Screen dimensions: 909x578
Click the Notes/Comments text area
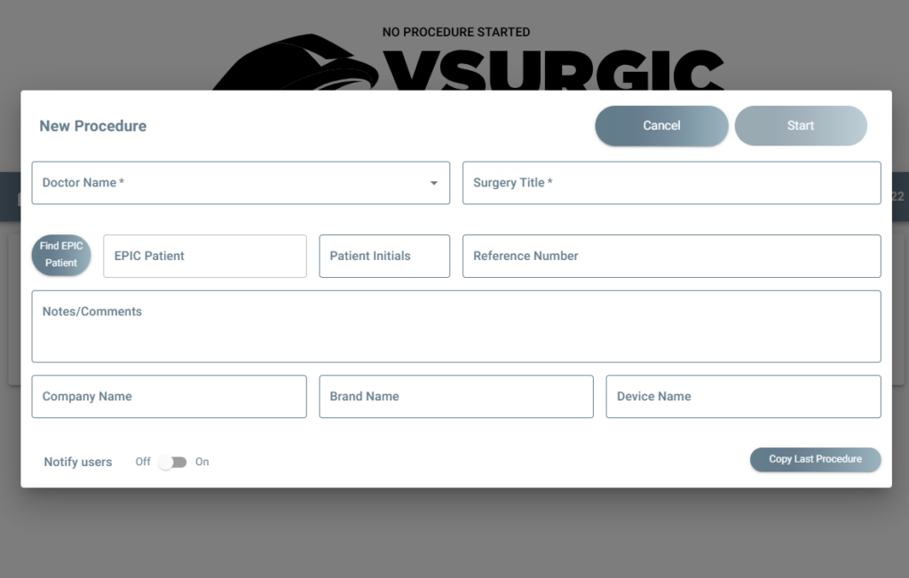(x=456, y=327)
